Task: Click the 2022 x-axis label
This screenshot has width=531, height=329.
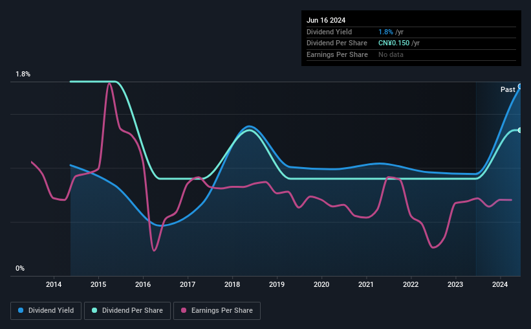Action: pyautogui.click(x=411, y=284)
